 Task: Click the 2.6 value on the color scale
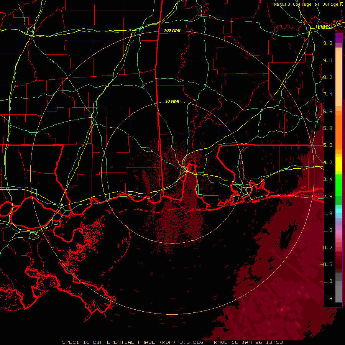coord(328,197)
